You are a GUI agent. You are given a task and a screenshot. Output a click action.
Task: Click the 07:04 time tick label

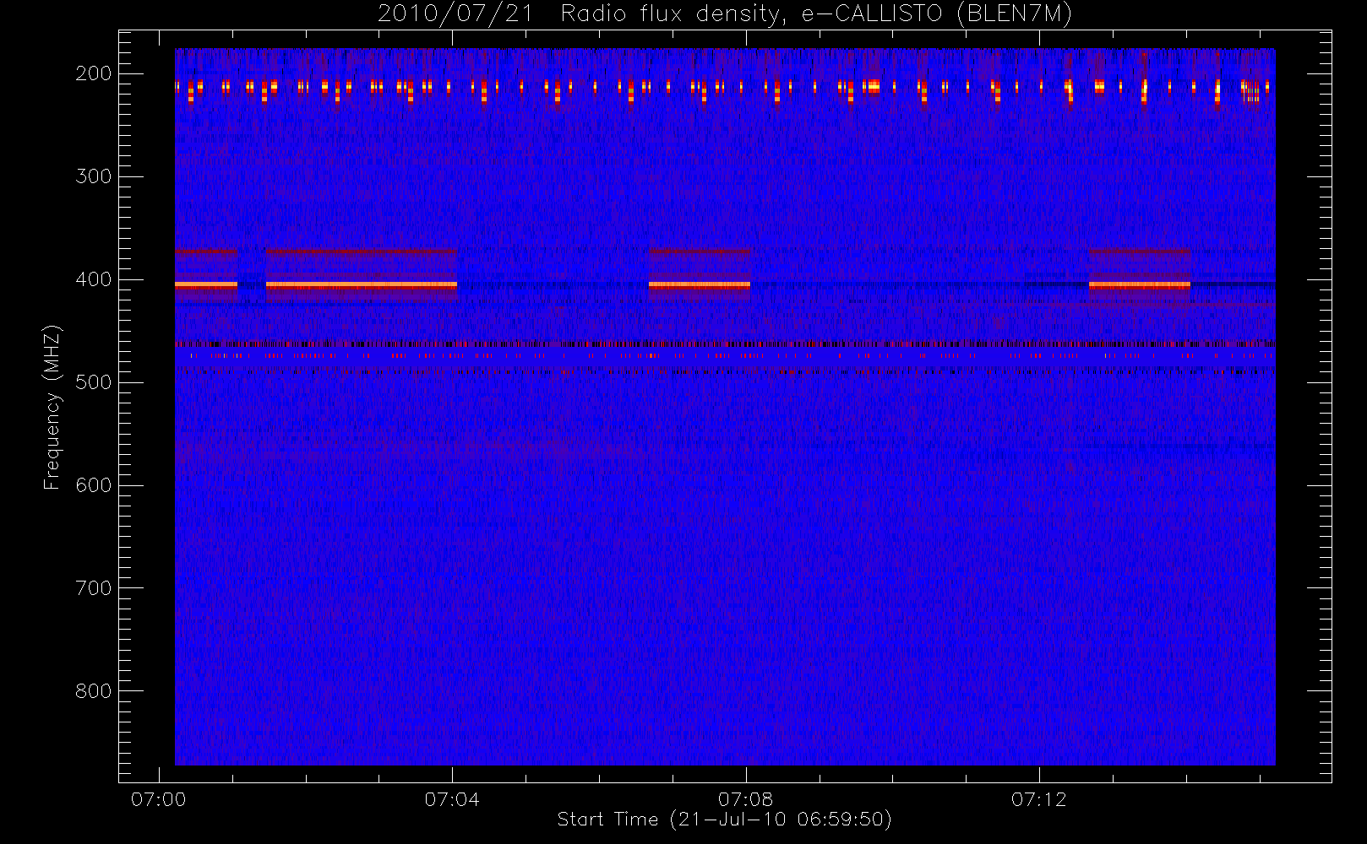click(x=452, y=799)
